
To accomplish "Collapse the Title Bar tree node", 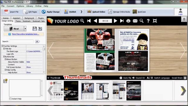I will click(4, 49).
